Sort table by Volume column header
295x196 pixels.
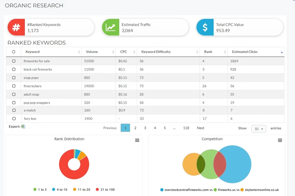pos(92,52)
